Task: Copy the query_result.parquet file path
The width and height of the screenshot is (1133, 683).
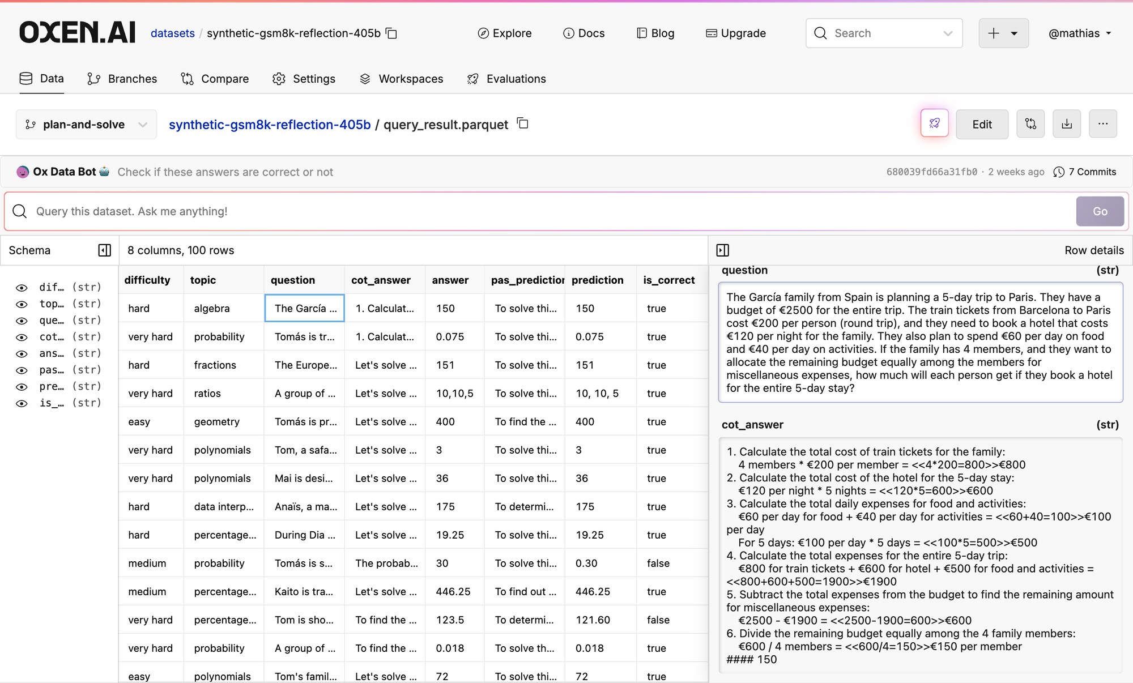Action: (523, 123)
